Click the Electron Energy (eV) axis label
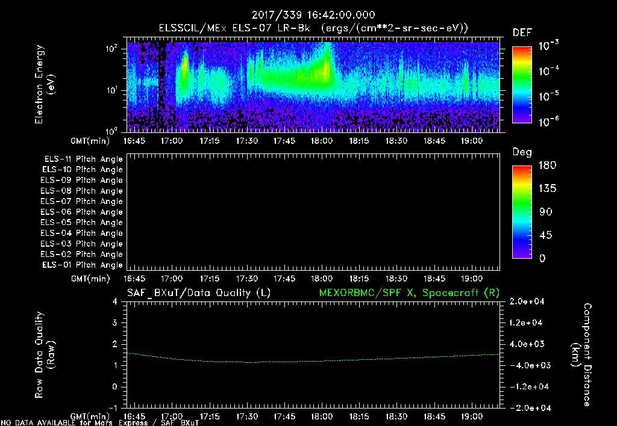 tap(45, 84)
